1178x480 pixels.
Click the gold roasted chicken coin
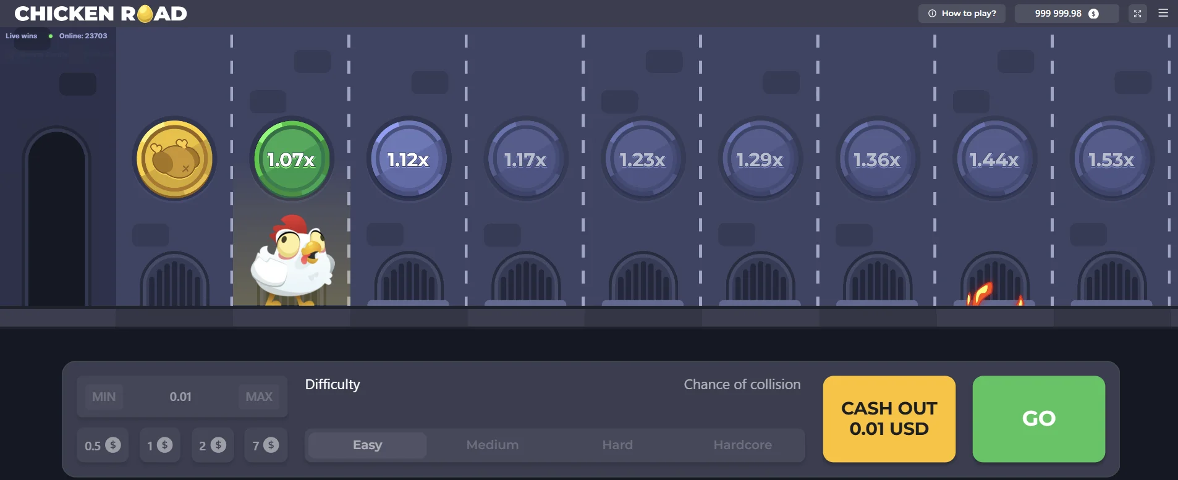click(175, 159)
